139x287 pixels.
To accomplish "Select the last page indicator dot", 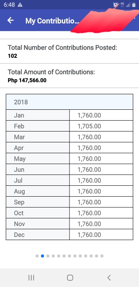I will pos(102,256).
